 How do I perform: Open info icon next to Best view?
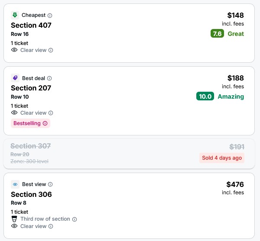(50, 184)
